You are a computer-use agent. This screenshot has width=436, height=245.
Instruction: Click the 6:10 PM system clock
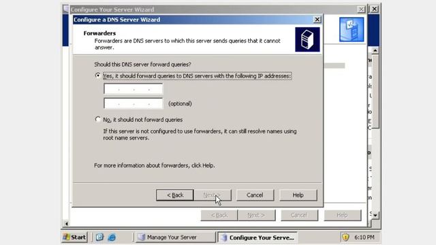pos(364,238)
